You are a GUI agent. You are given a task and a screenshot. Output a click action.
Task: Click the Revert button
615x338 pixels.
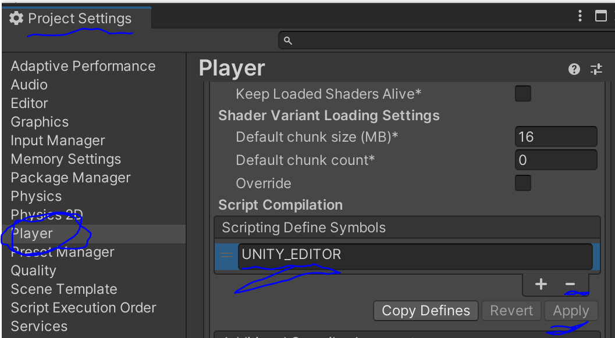coord(511,311)
